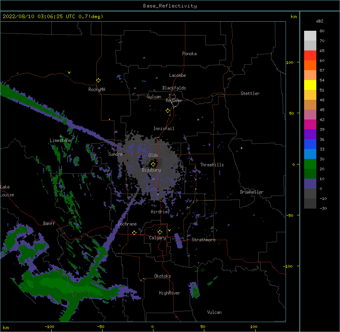
Task: Click the RockyMH label
Action: (x=97, y=90)
